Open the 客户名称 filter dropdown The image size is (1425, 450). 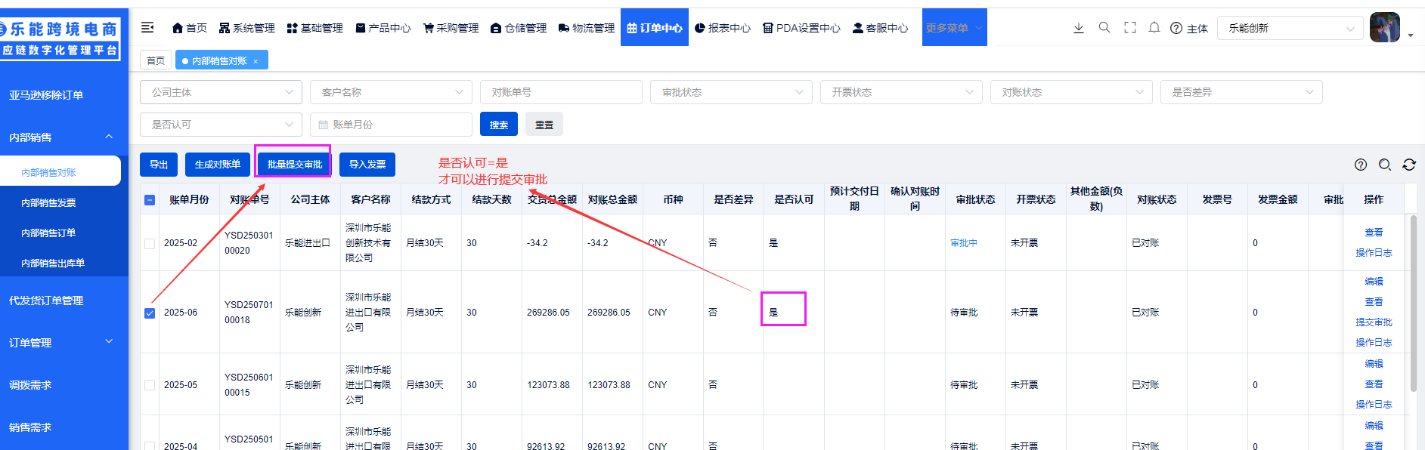click(391, 92)
